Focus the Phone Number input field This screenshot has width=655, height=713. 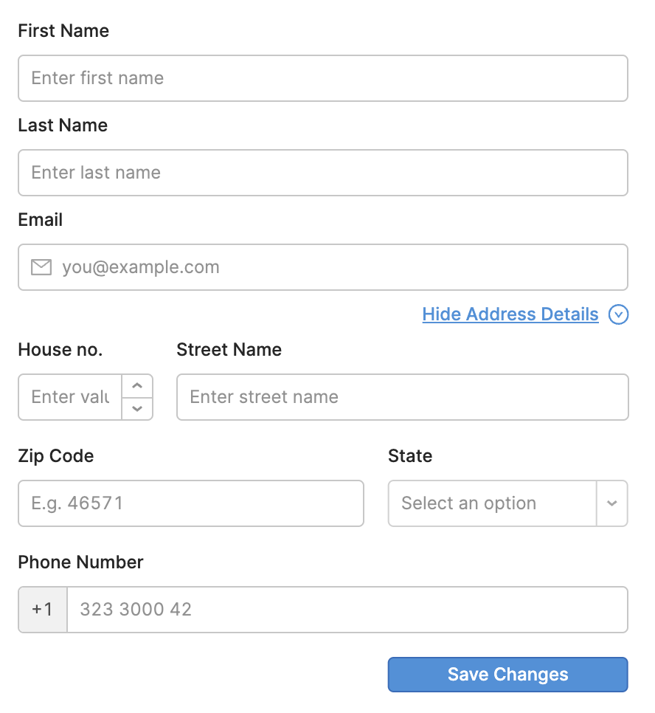pos(295,609)
